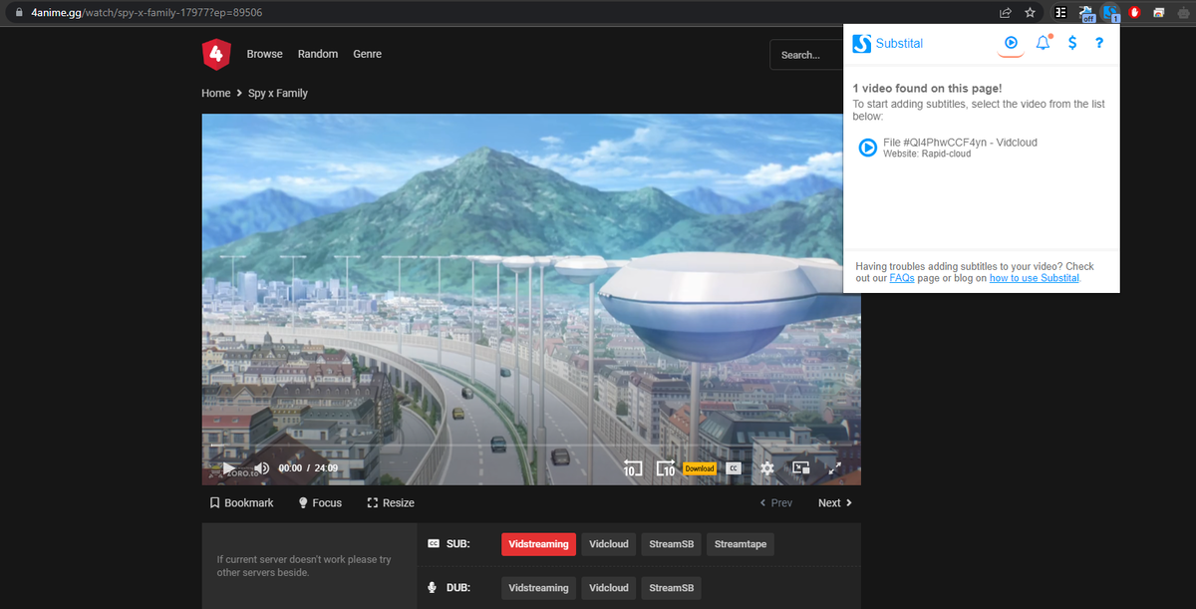Skip forward 10 seconds in the player
The height and width of the screenshot is (609, 1196).
[x=666, y=467]
